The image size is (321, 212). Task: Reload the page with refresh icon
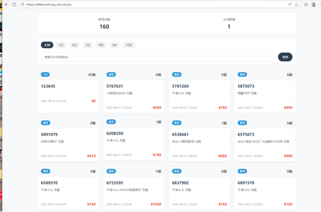(14, 4)
